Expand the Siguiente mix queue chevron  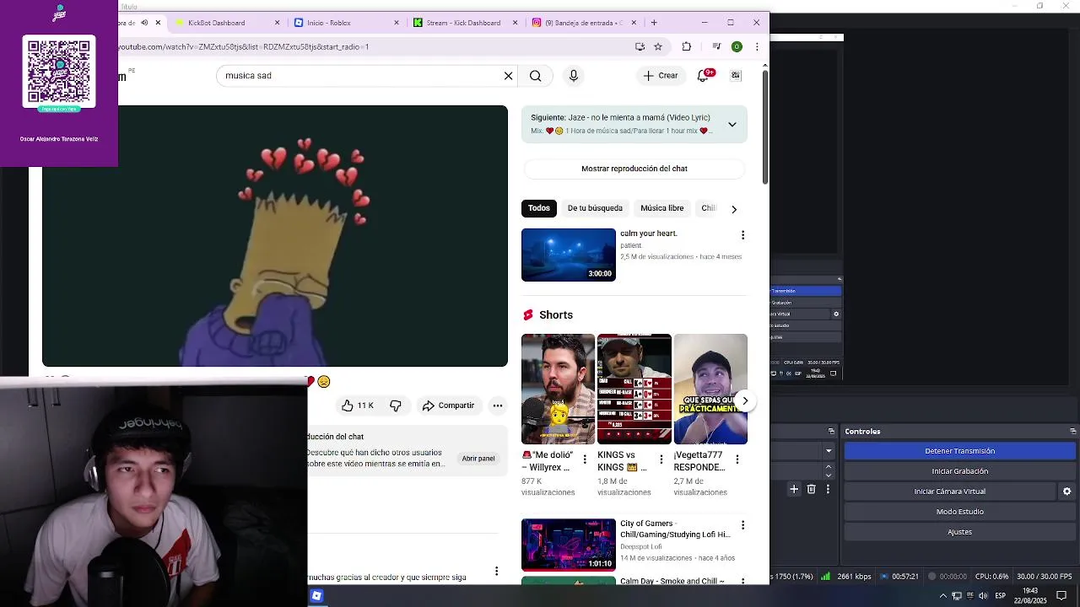click(x=732, y=125)
